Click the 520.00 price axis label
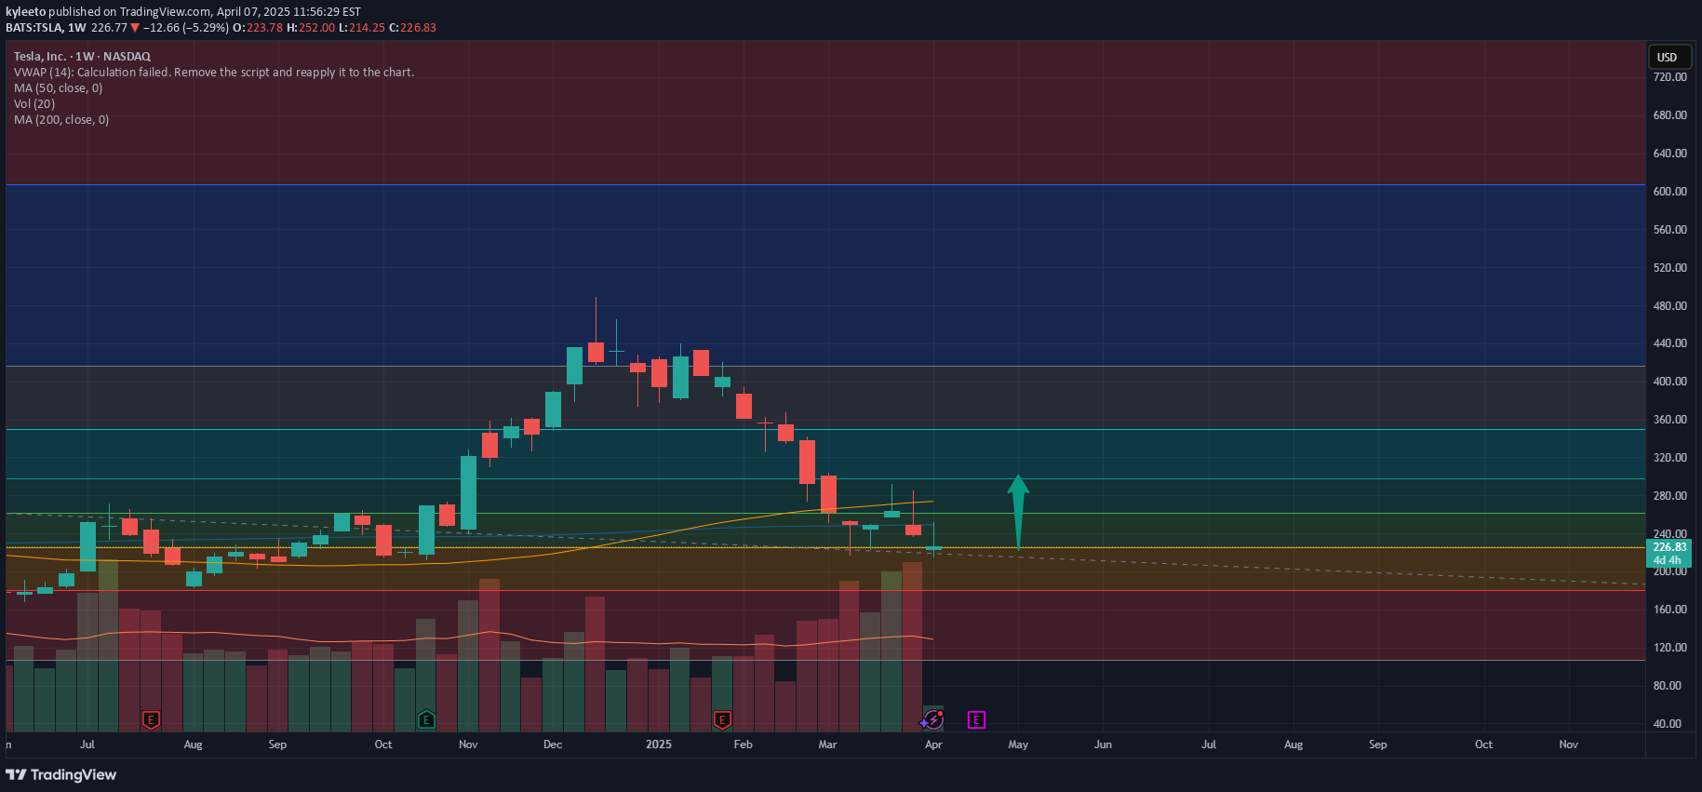Image resolution: width=1702 pixels, height=792 pixels. click(x=1669, y=268)
